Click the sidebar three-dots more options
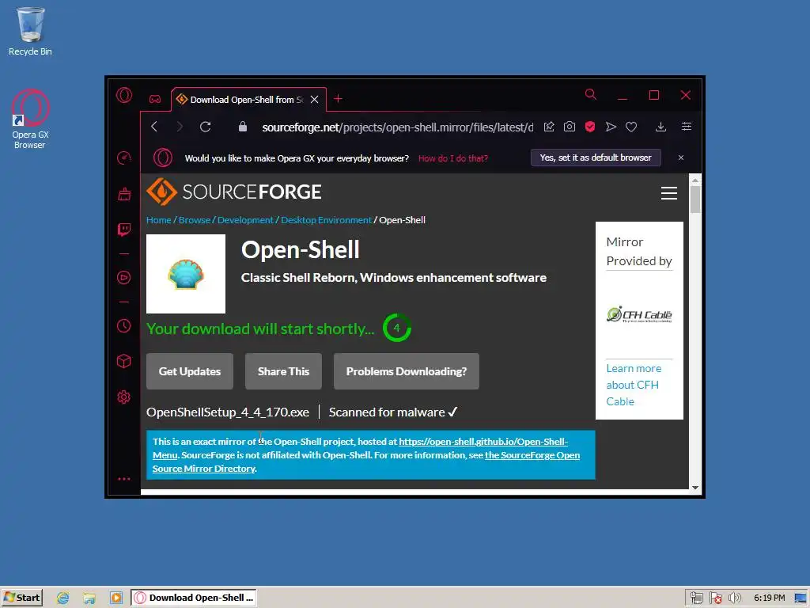Screen dimensions: 810x608 pyautogui.click(x=124, y=479)
